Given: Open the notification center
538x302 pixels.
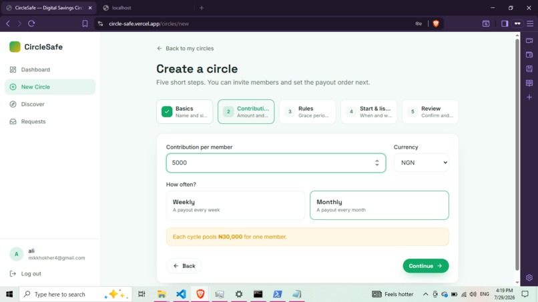Looking at the screenshot, I should pyautogui.click(x=525, y=294).
